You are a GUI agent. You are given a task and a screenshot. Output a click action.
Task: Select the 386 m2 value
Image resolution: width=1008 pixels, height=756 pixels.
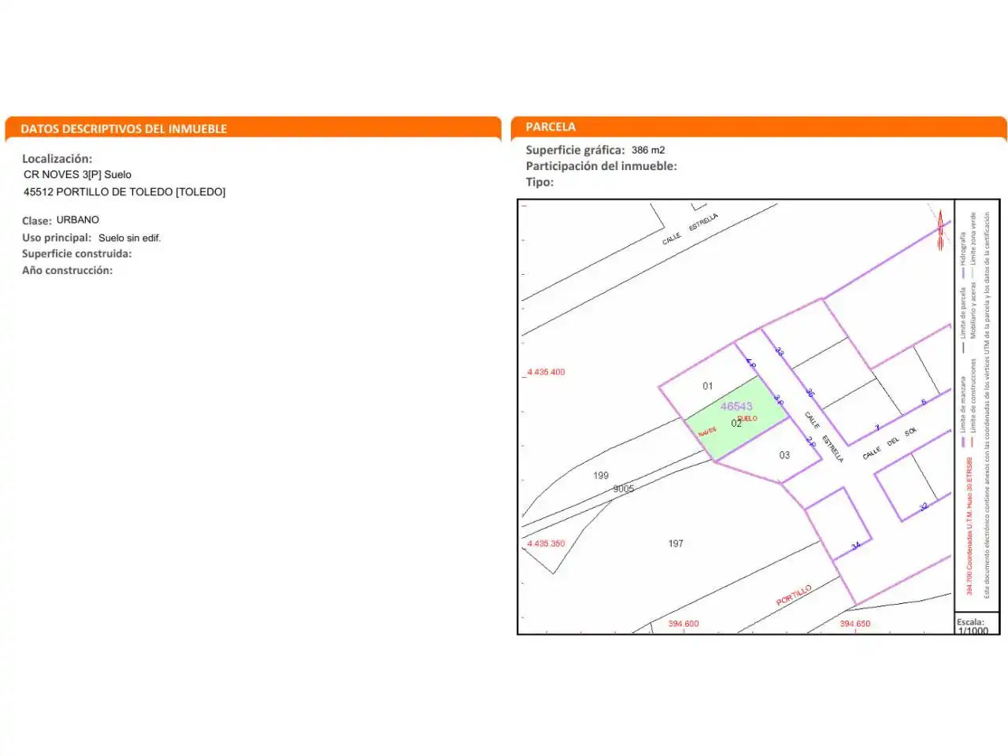click(648, 150)
